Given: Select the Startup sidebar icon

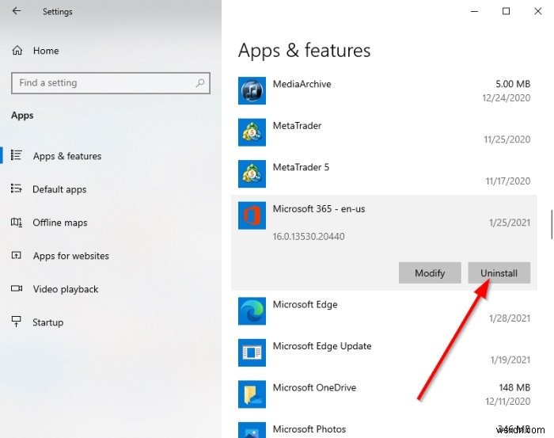Looking at the screenshot, I should click(17, 322).
